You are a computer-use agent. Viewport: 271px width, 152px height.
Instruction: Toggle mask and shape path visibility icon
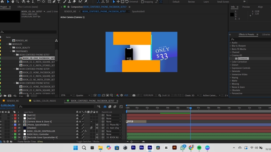tap(103, 95)
